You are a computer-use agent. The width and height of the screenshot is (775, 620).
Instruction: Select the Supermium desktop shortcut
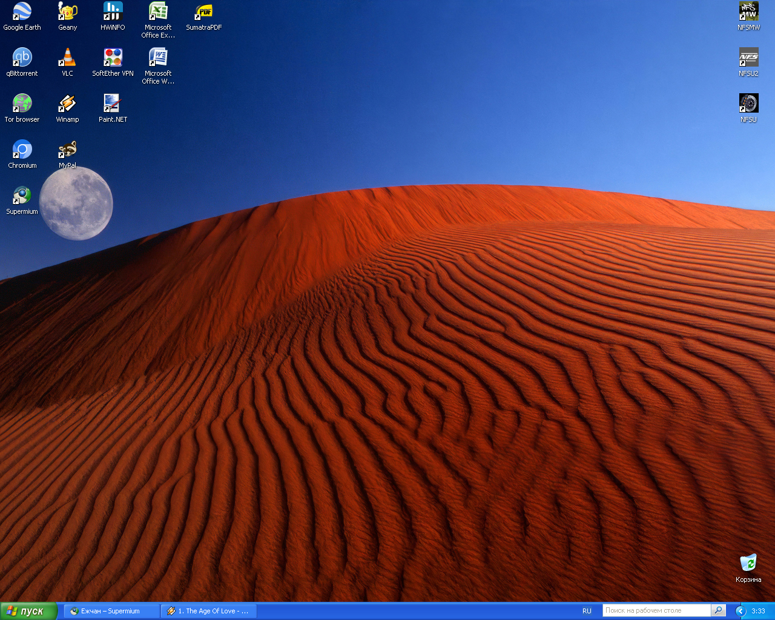(x=22, y=200)
